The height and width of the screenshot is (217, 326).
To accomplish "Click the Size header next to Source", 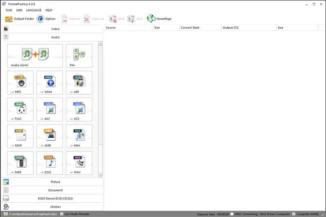I will point(166,28).
